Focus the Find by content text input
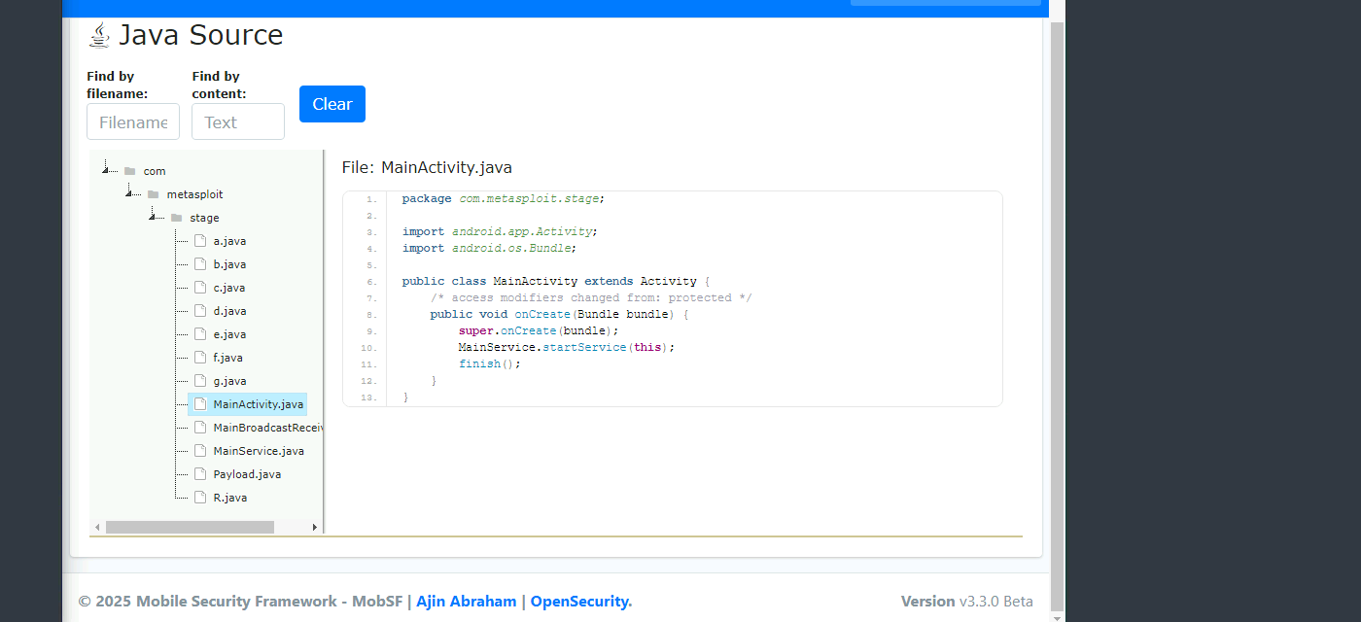The width and height of the screenshot is (1361, 622). (238, 121)
